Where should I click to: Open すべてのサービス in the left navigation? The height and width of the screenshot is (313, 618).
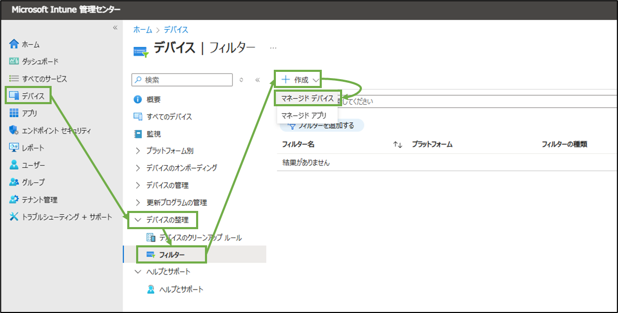pos(44,79)
